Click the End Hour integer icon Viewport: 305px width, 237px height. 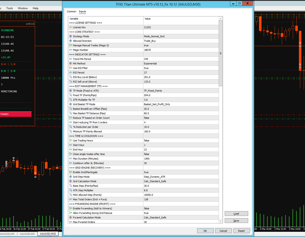(x=70, y=149)
